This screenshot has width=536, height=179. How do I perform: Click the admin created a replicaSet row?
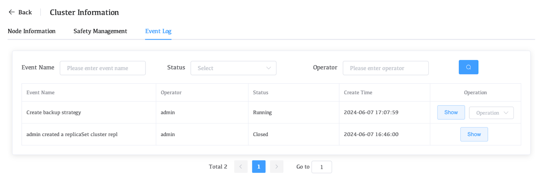coord(72,134)
